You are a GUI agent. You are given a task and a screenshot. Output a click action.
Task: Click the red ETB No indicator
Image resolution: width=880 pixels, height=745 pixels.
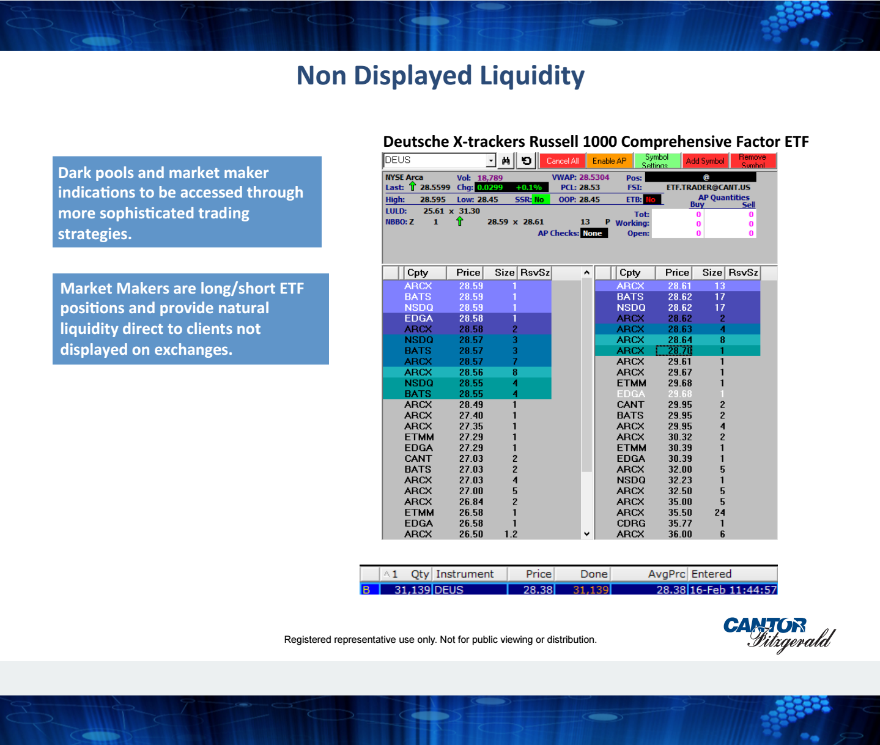point(652,199)
